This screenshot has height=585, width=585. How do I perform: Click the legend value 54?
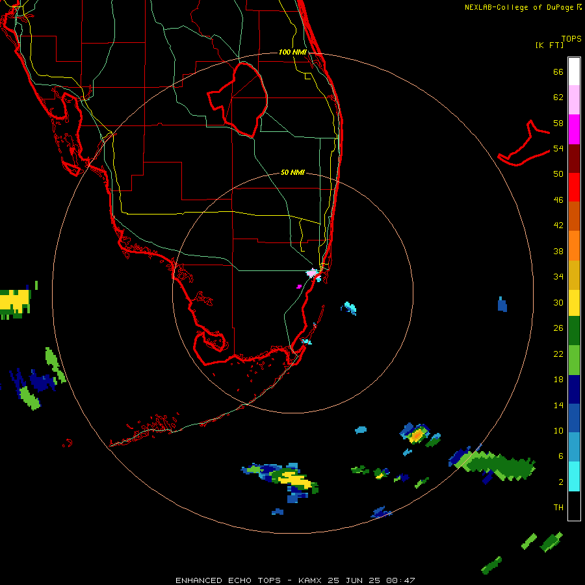coord(558,148)
